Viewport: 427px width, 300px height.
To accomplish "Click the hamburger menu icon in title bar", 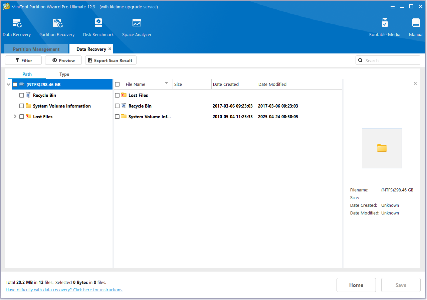I will click(393, 7).
